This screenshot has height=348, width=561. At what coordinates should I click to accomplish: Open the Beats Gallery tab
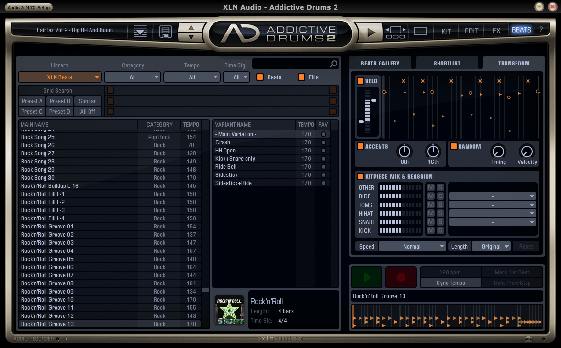(380, 63)
